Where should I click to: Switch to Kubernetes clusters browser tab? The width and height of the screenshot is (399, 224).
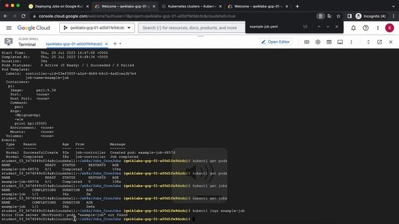[191, 6]
